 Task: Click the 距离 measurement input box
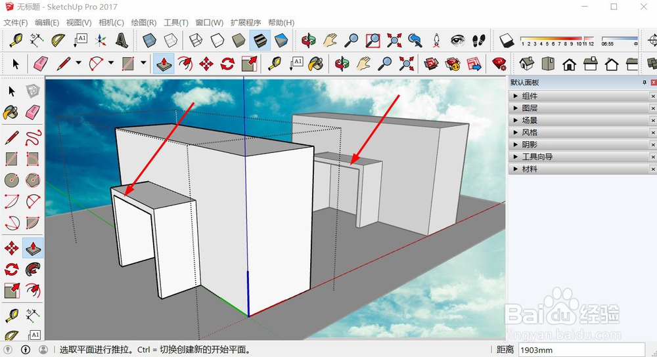point(581,350)
